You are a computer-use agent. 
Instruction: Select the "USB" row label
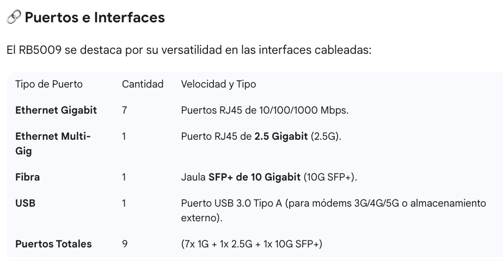[x=25, y=203]
